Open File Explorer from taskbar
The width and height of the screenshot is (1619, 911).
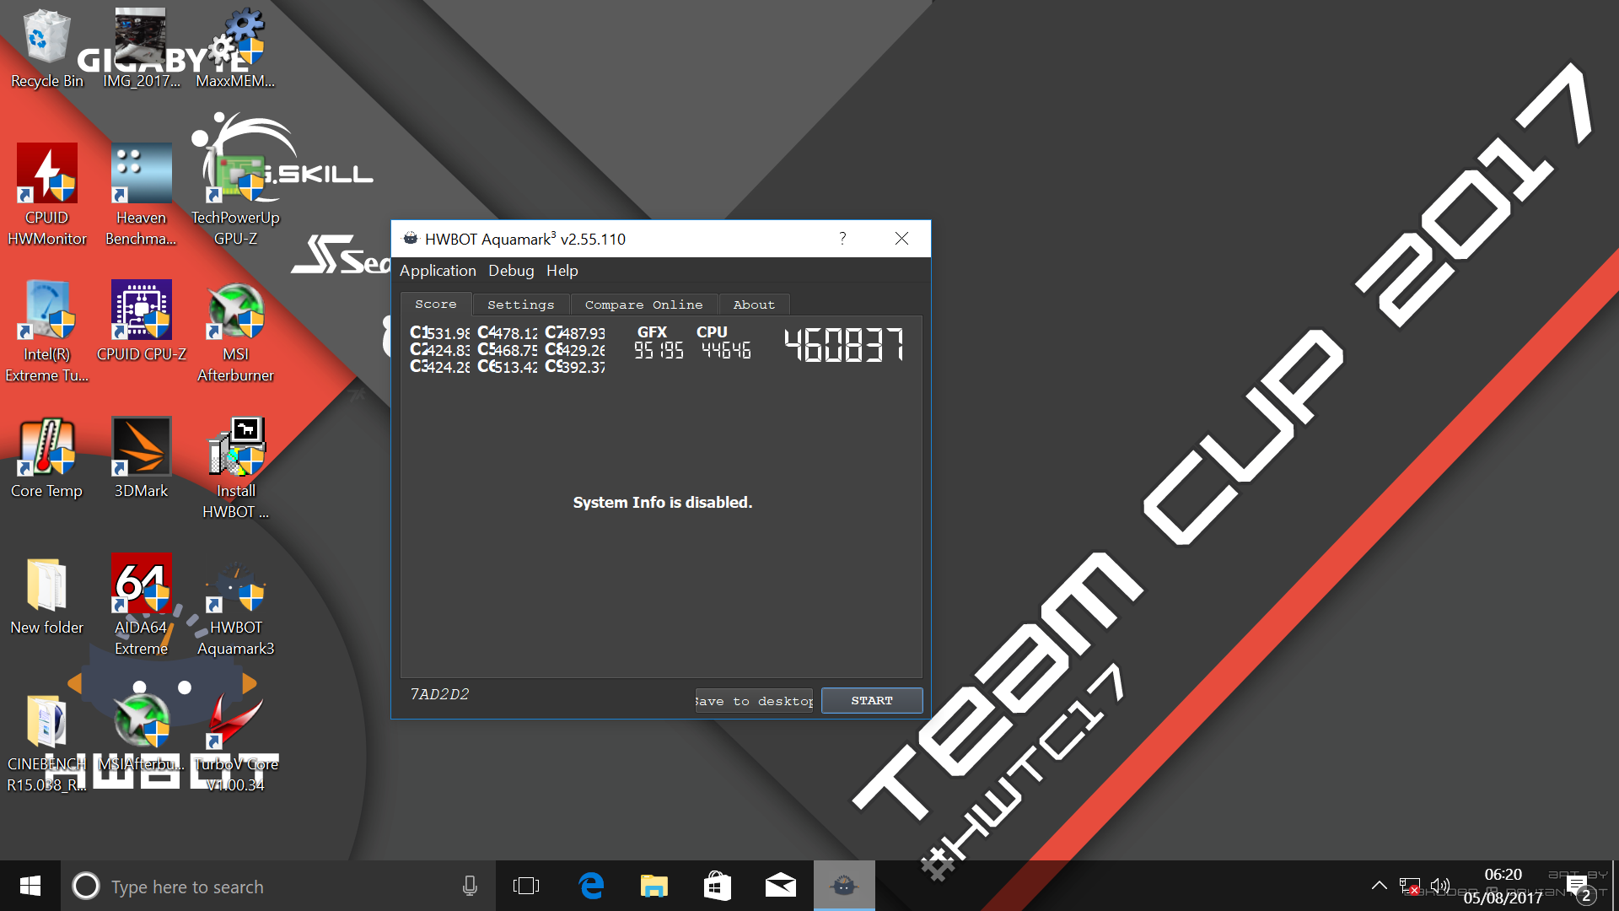pos(654,886)
